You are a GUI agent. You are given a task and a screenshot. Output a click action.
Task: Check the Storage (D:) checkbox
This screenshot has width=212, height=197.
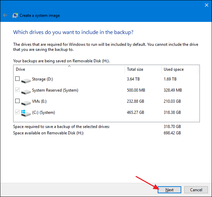[17, 78]
